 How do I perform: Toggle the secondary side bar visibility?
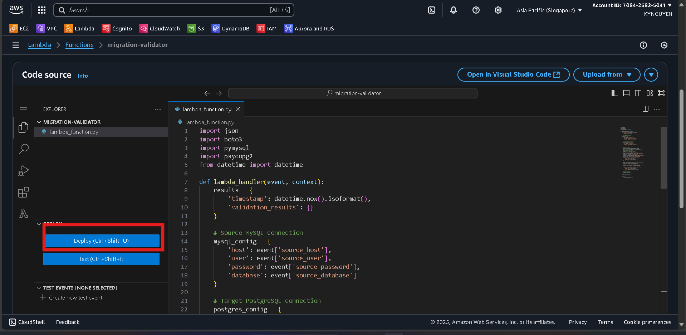click(x=638, y=93)
